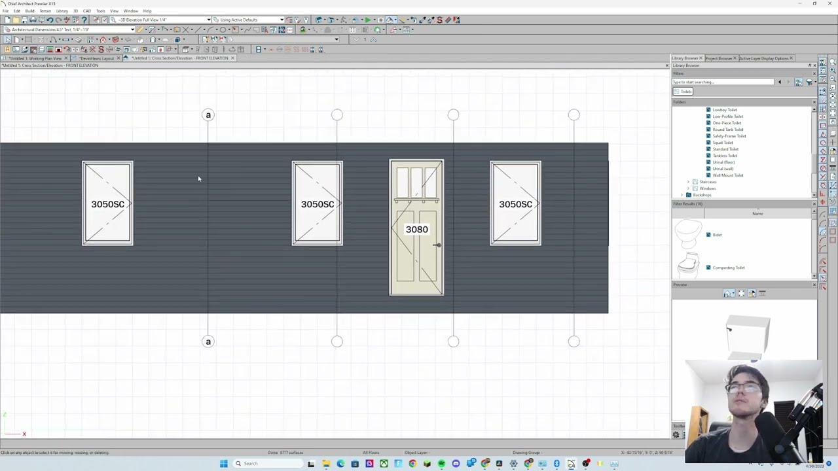This screenshot has width=838, height=471.
Task: Click the 3080 door in elevation
Action: [x=416, y=228]
